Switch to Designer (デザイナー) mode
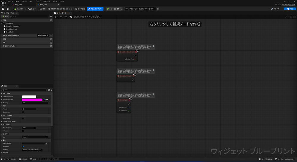Image resolution: width=297 pixels, height=162 pixels. 276,9
